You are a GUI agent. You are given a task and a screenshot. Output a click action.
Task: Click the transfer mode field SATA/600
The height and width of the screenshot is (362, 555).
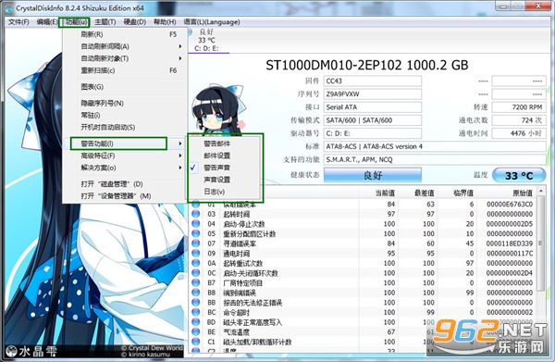(373, 120)
